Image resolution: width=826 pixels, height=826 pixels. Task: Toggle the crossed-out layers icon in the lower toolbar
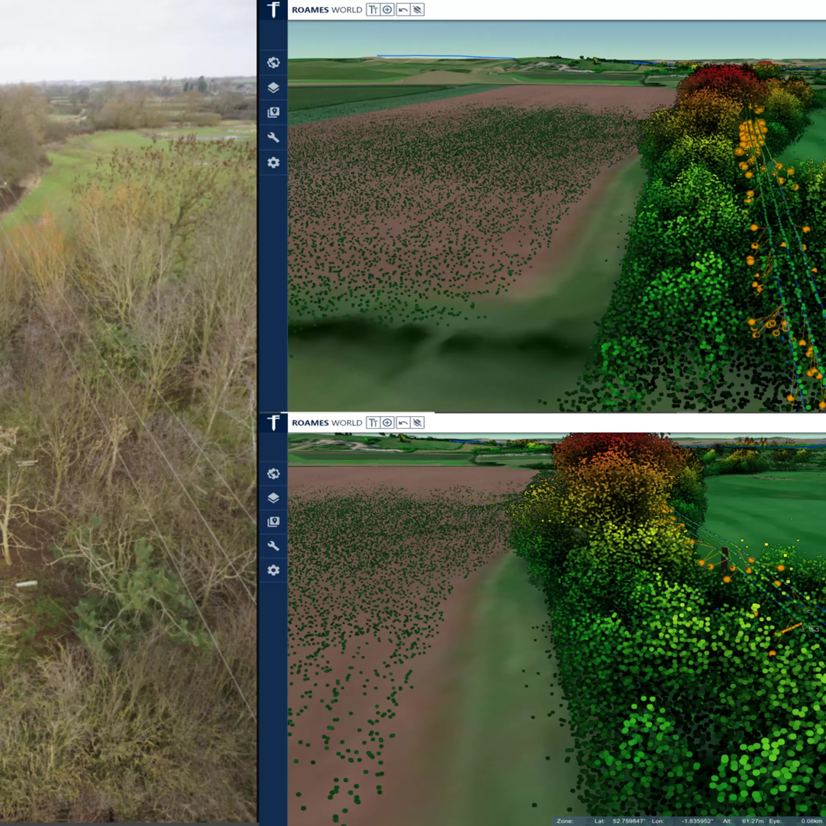417,423
